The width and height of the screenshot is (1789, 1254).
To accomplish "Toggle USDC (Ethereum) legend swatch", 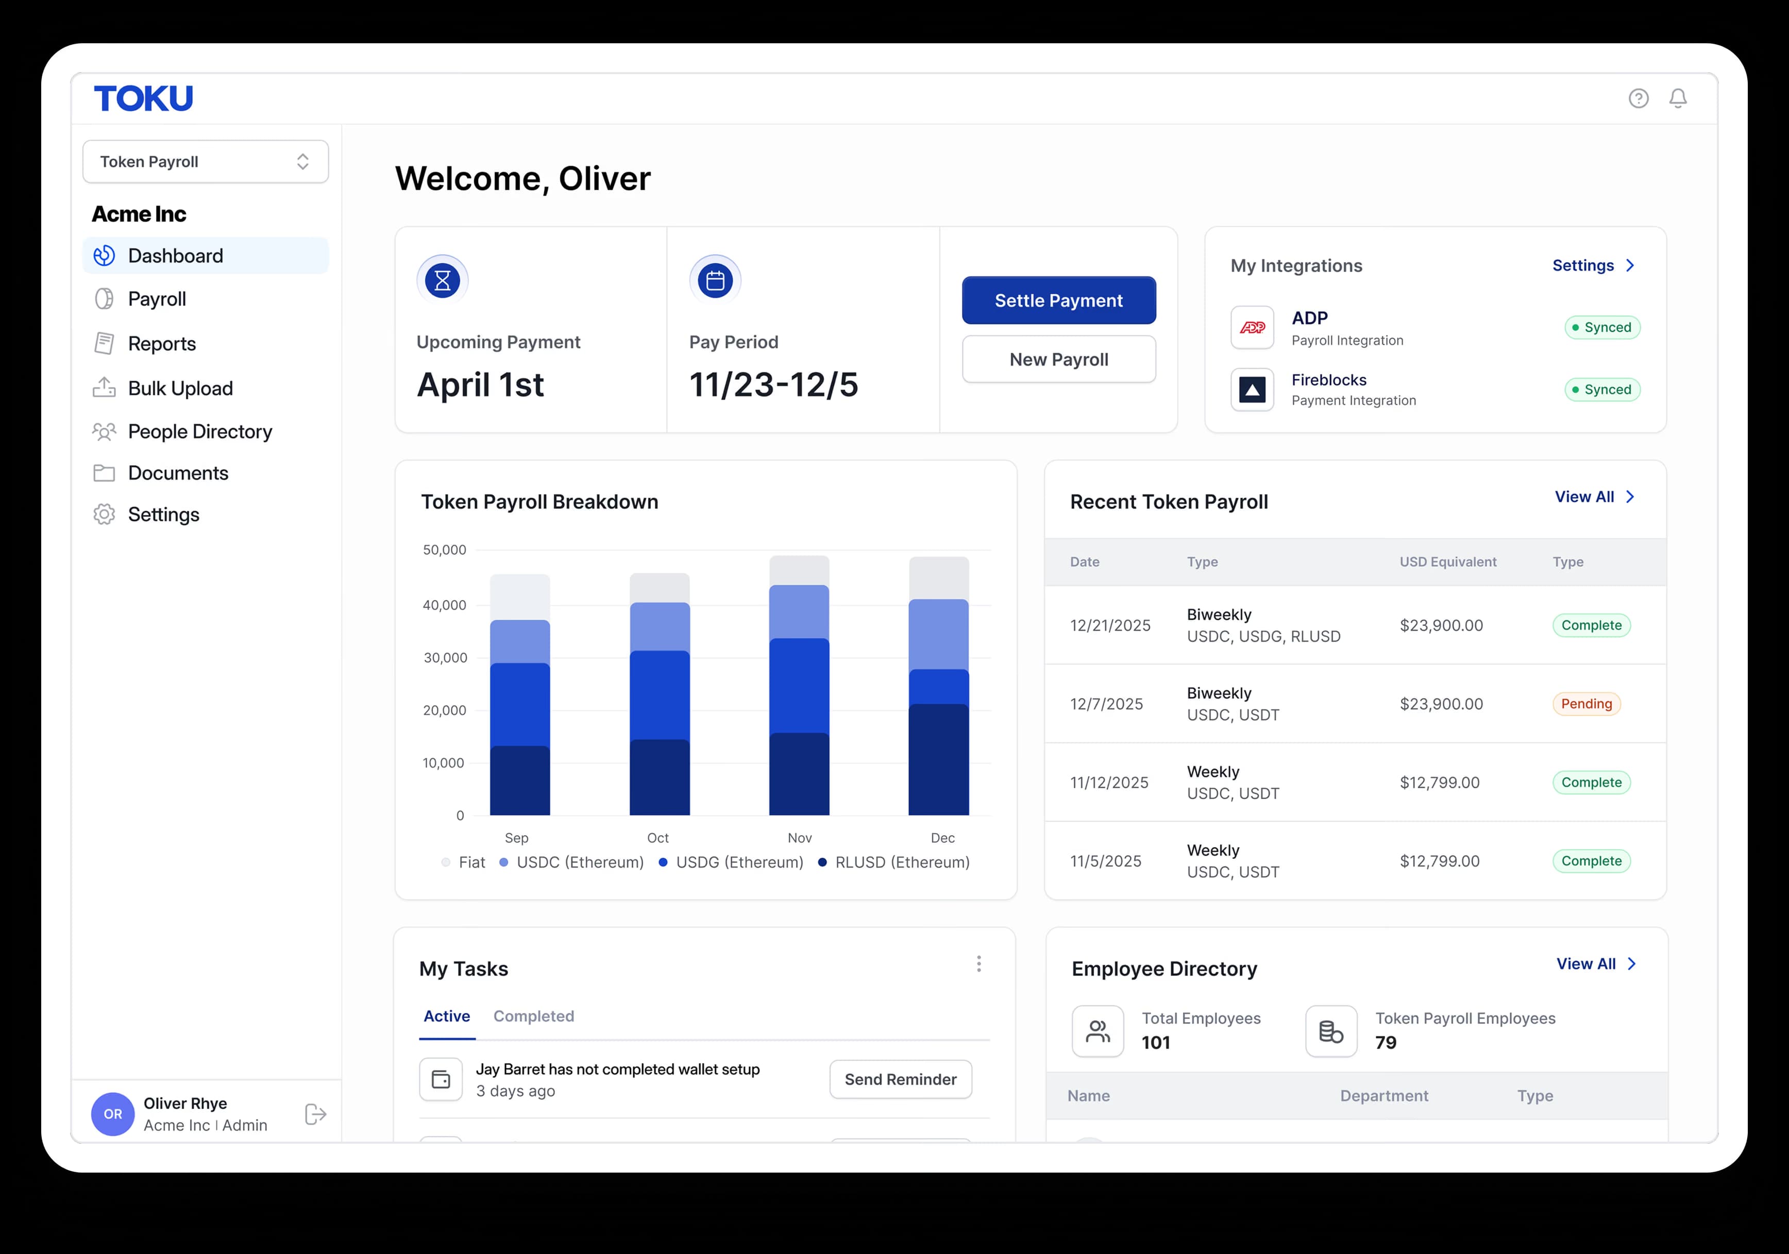I will [503, 862].
